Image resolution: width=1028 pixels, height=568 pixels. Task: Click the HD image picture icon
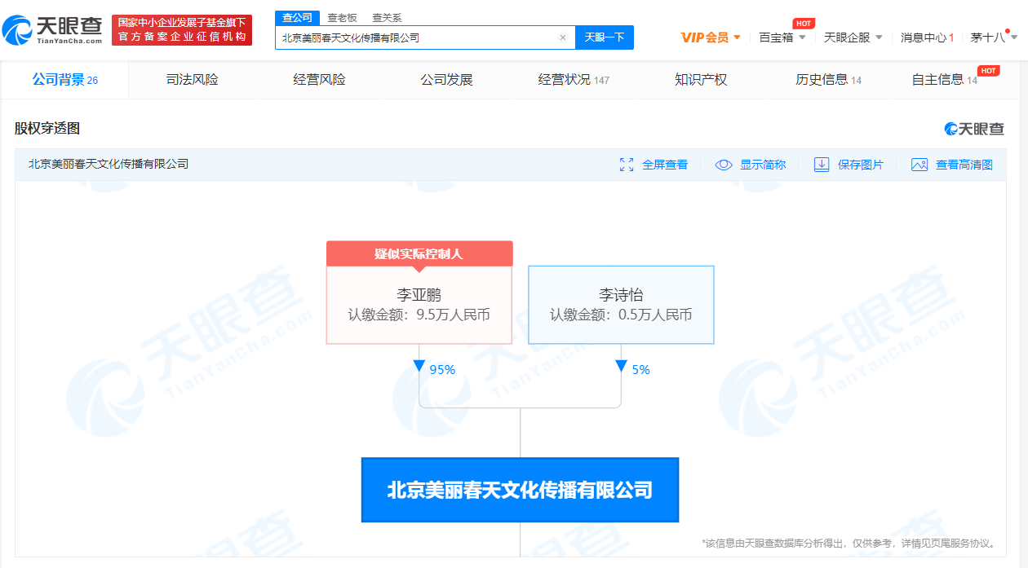click(919, 165)
